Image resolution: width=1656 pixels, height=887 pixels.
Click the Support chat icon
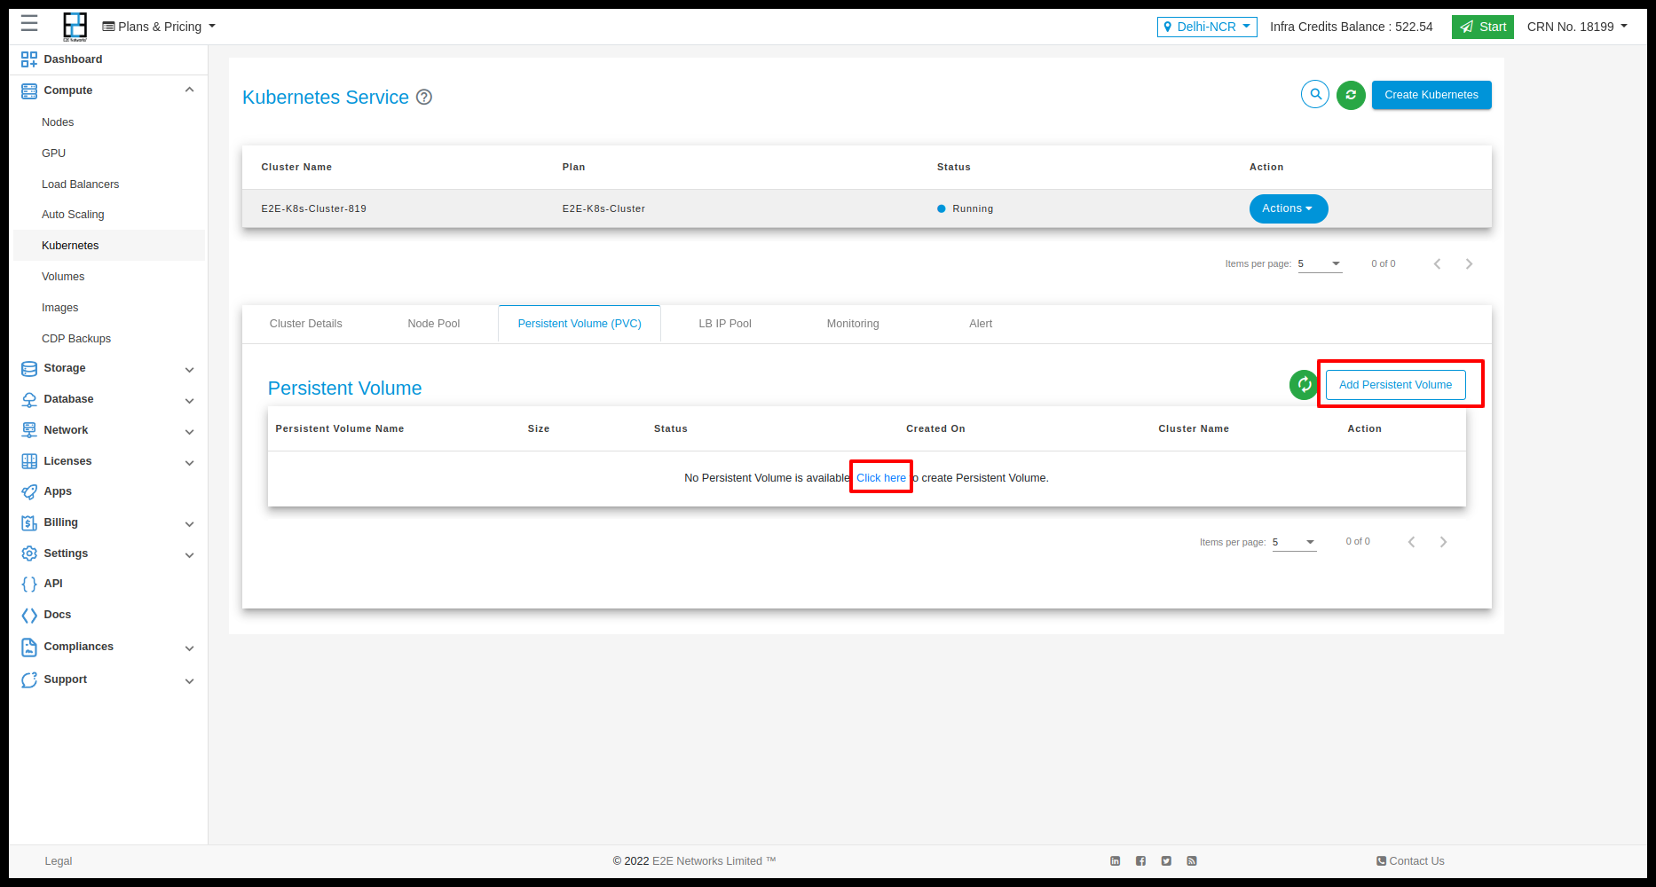point(29,679)
